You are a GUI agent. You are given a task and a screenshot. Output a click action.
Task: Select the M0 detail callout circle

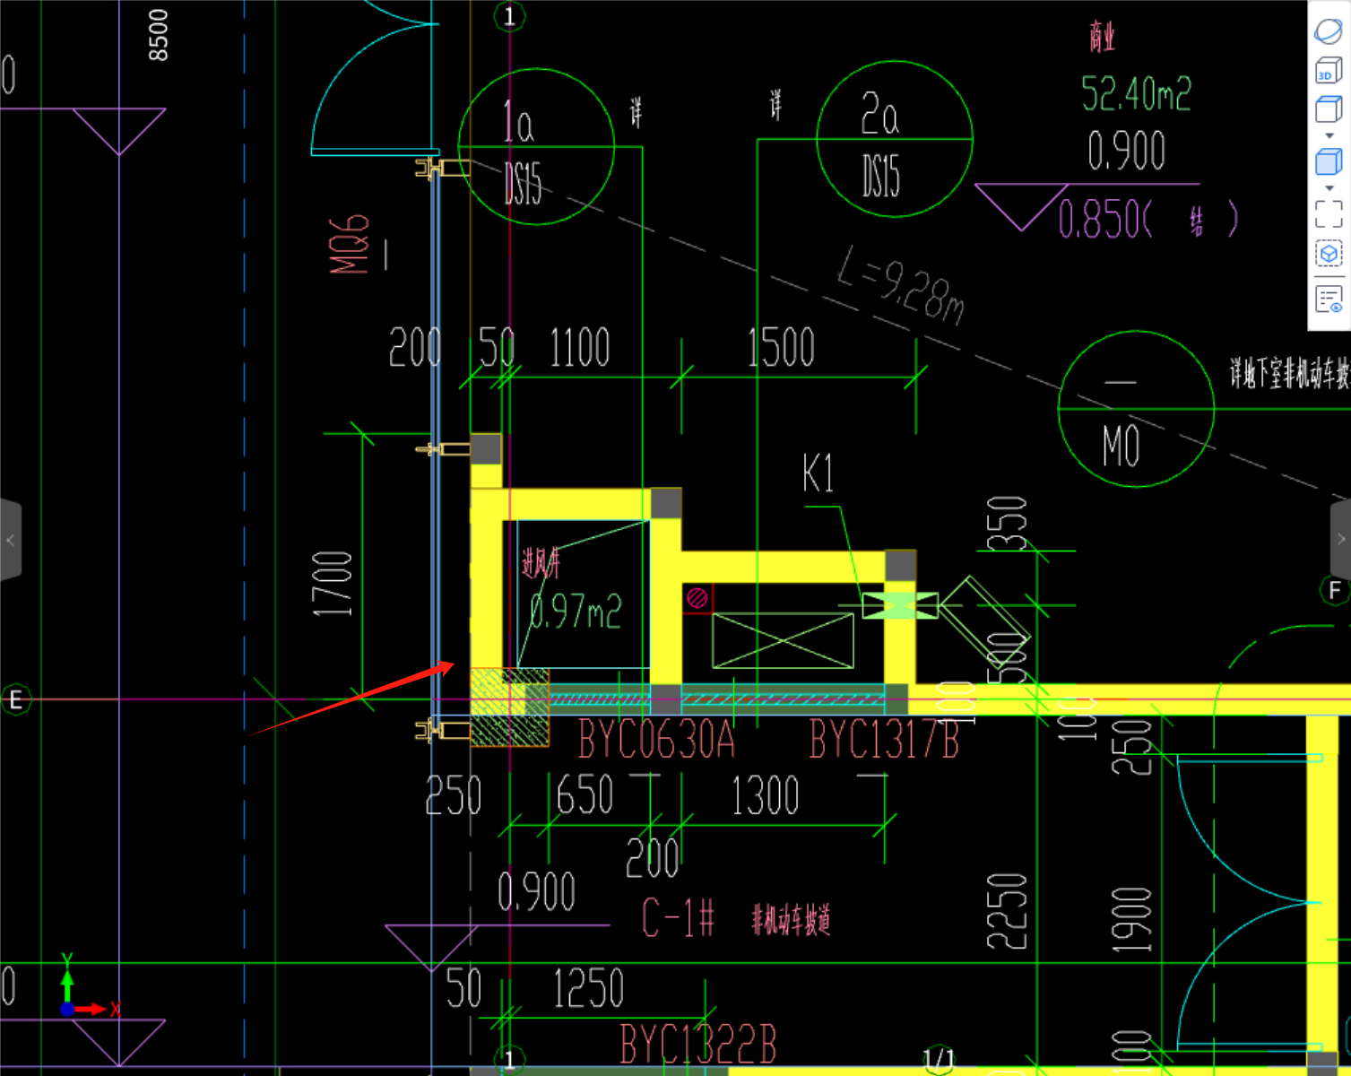(1136, 409)
